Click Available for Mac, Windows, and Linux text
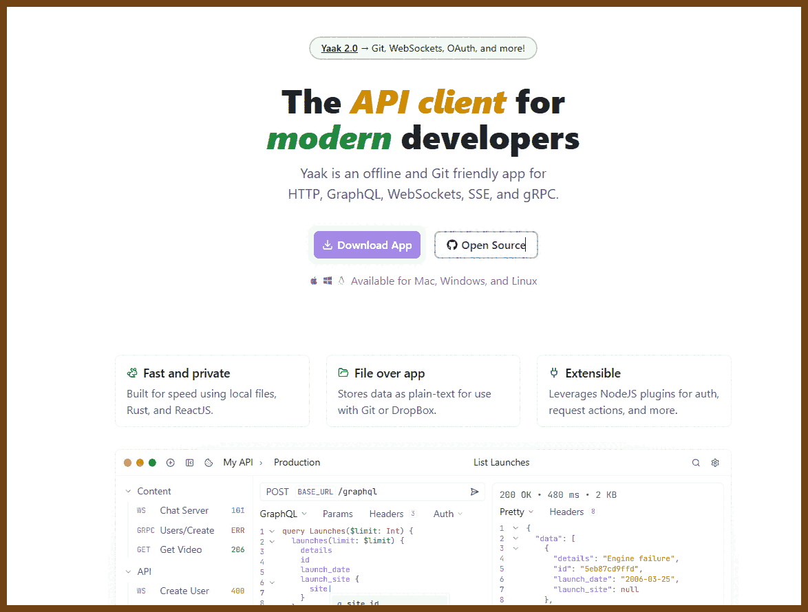808x612 pixels. coord(444,281)
